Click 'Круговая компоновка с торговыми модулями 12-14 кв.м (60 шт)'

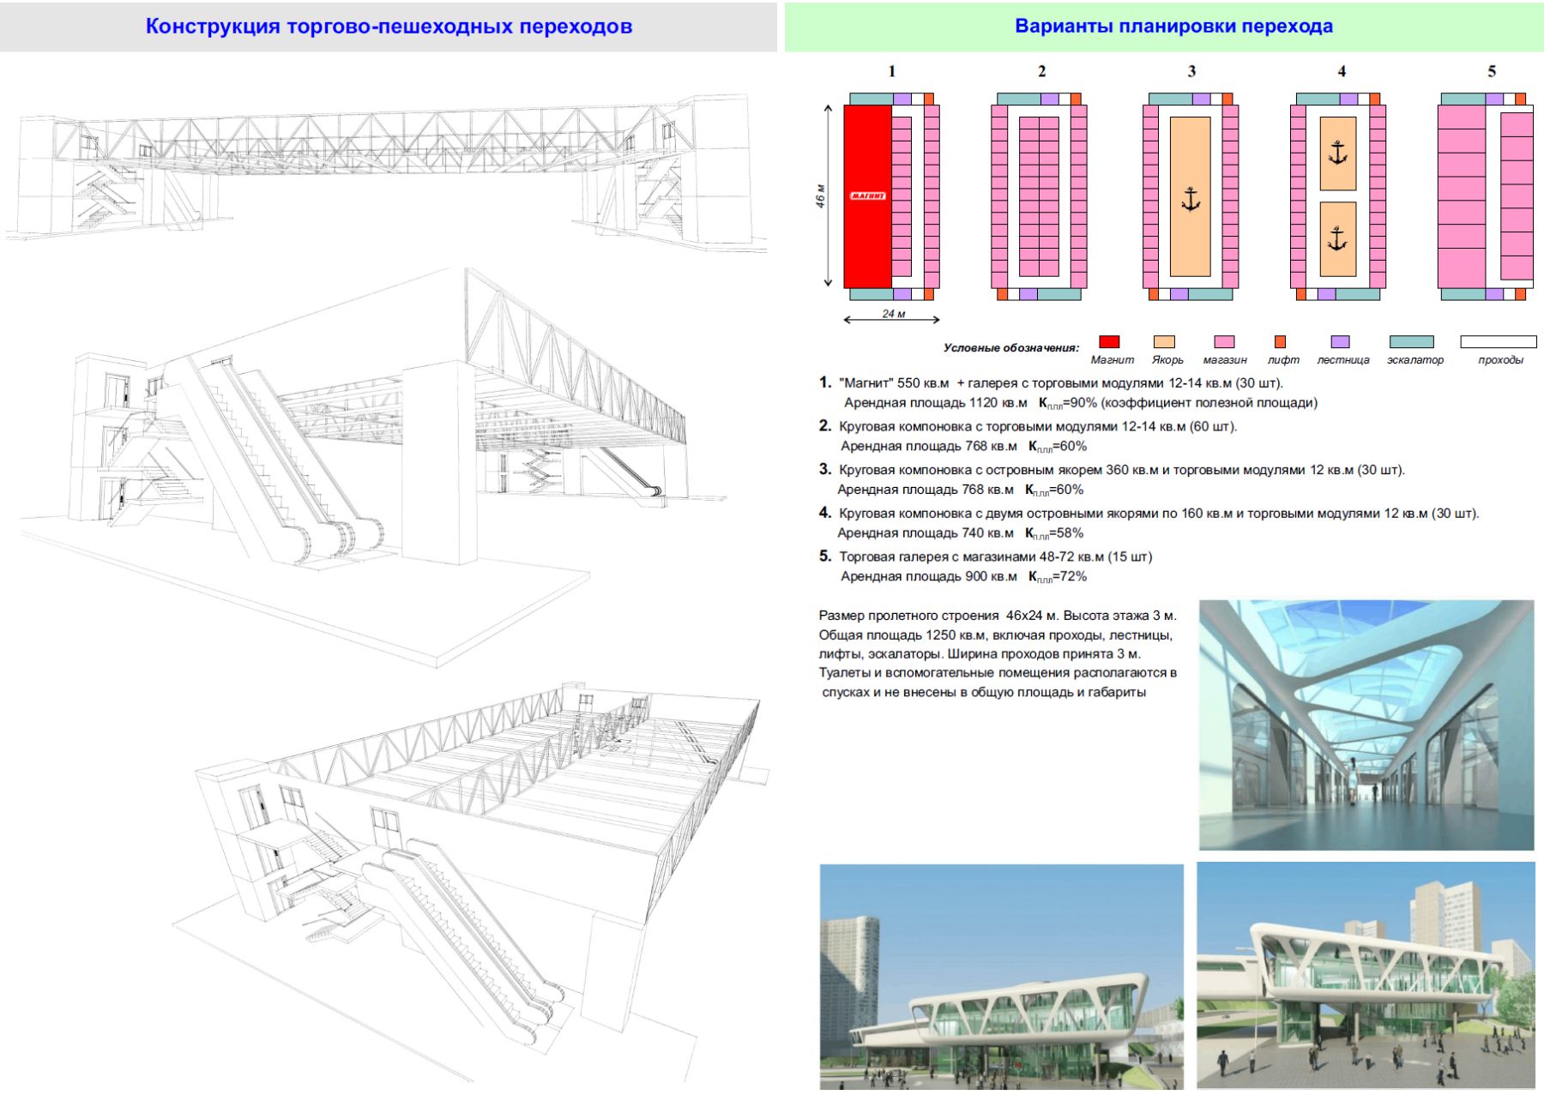tap(1038, 426)
